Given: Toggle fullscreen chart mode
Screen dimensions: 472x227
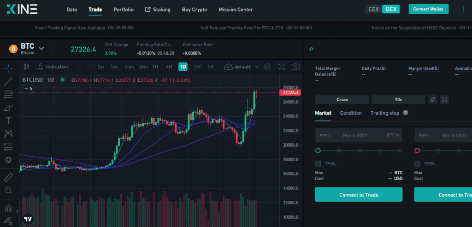Looking at the screenshot, I should [282, 67].
